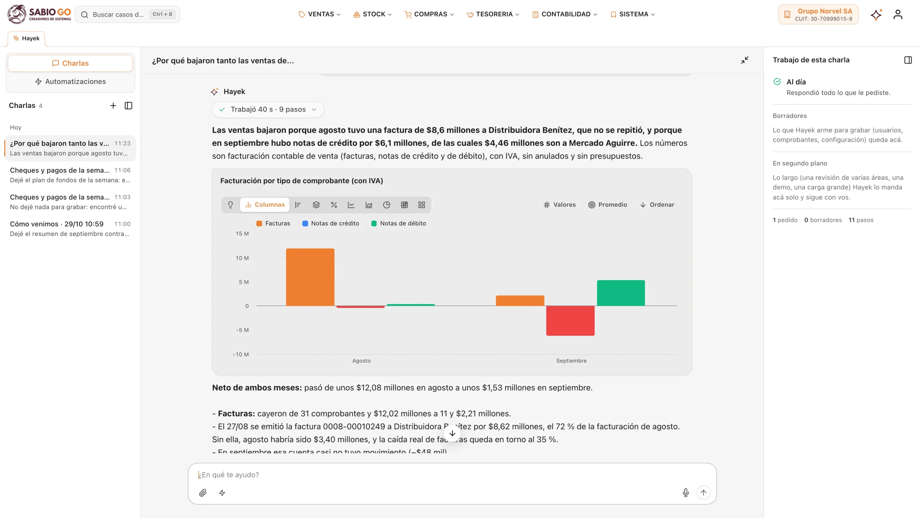920x518 pixels.
Task: Open the 'Cheques y pagos' charla from 11:06
Action: click(x=70, y=175)
